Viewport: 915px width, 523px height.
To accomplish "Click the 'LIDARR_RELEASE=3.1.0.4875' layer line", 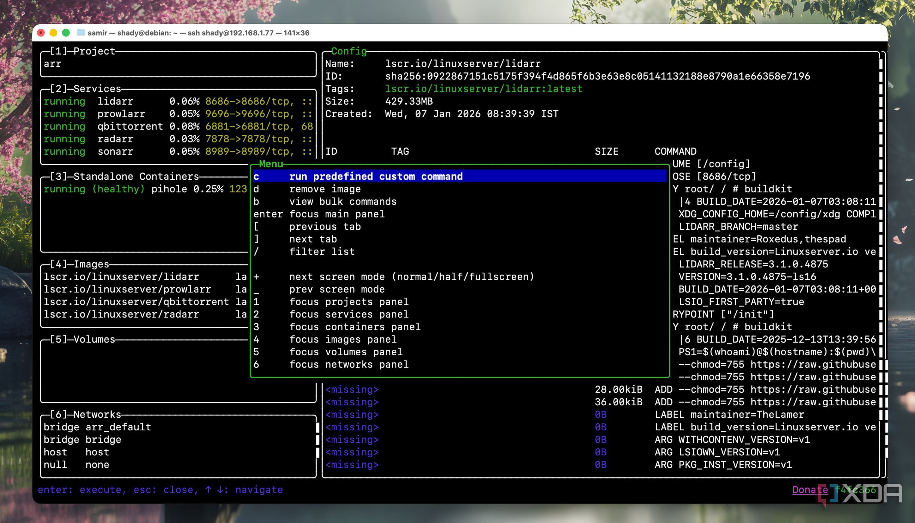I will pos(753,264).
